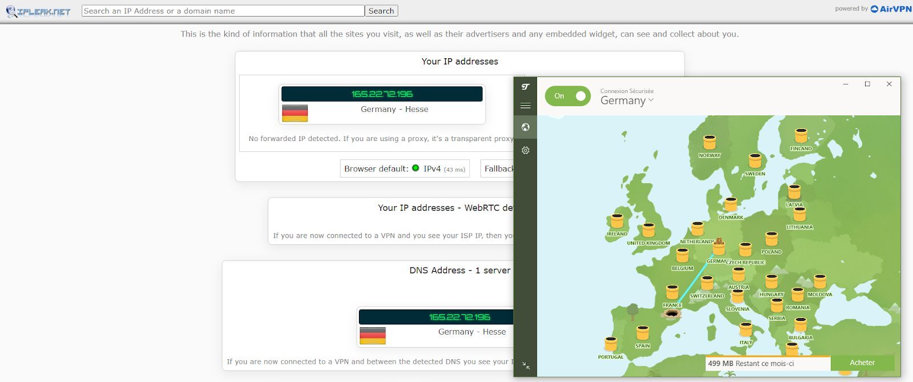
Task: Click DNS server address 165.22.72.196
Action: click(459, 317)
